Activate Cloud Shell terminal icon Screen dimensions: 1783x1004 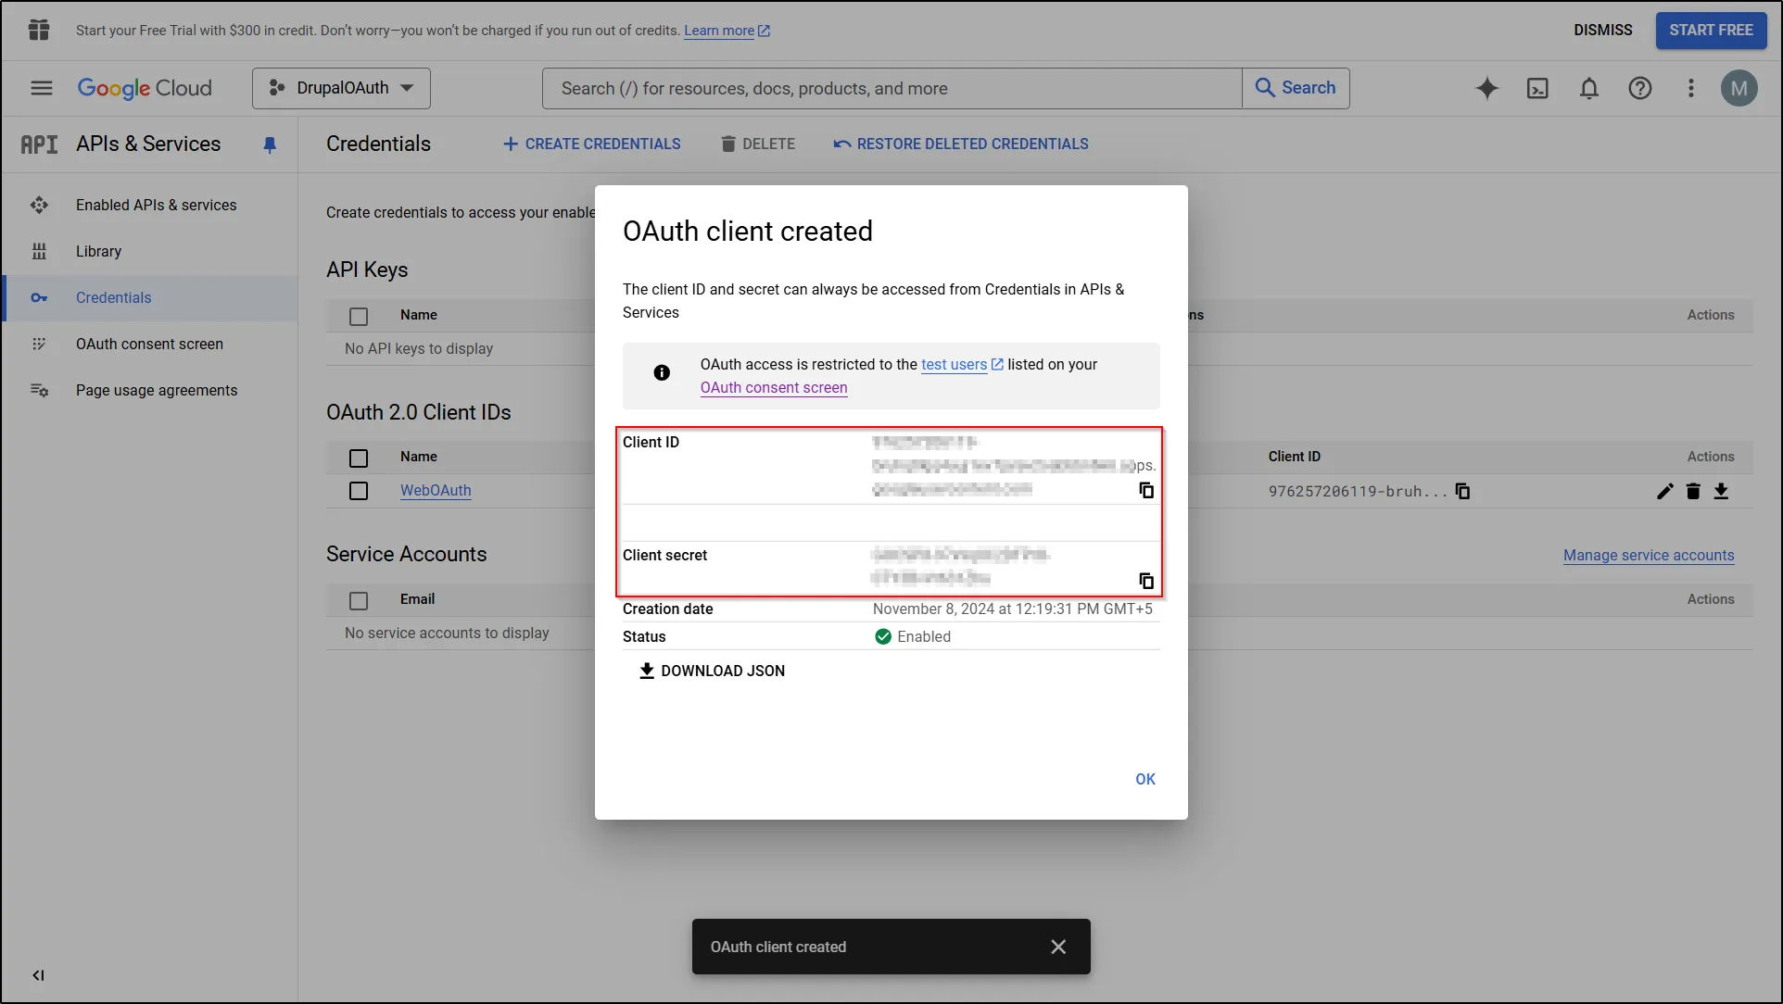pyautogui.click(x=1537, y=88)
